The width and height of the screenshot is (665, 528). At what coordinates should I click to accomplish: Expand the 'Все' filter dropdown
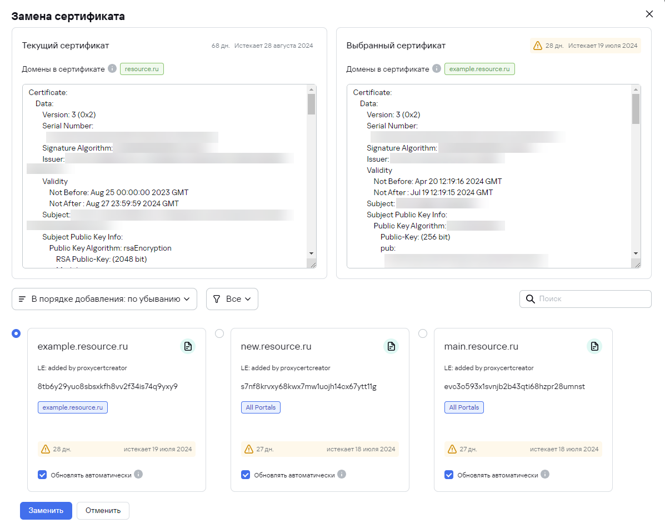[x=232, y=299]
